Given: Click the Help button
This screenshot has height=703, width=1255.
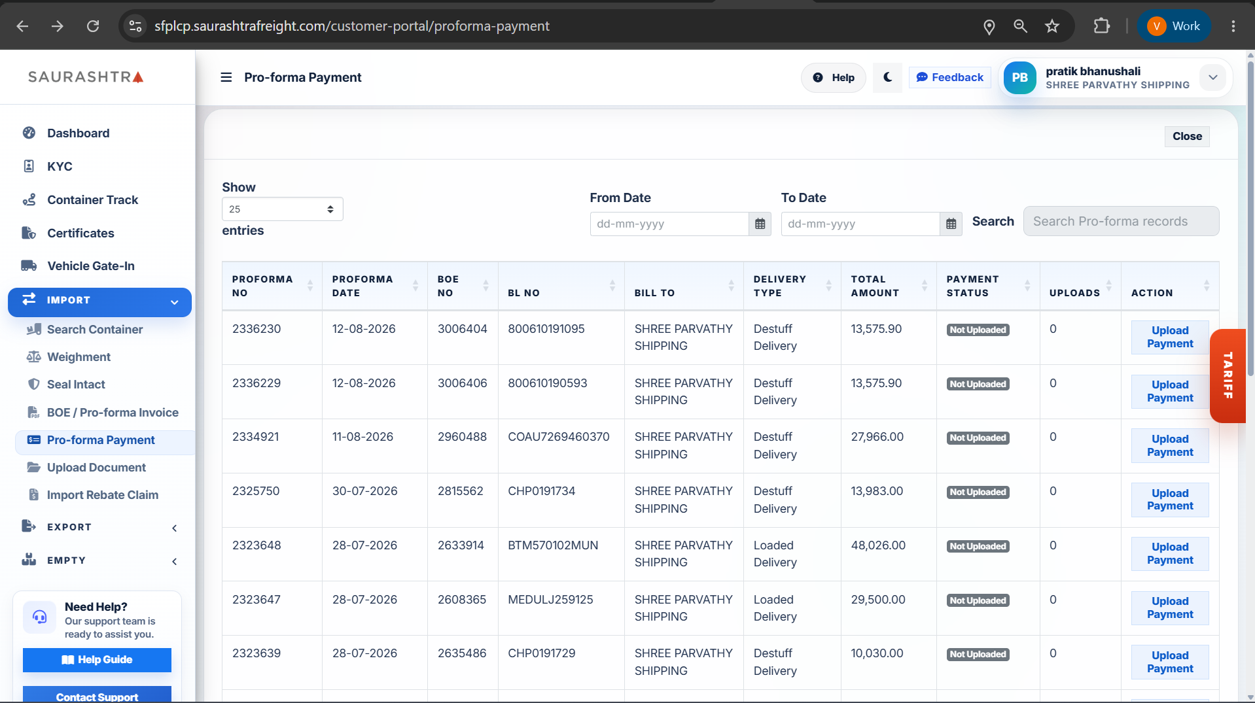Looking at the screenshot, I should (x=834, y=78).
